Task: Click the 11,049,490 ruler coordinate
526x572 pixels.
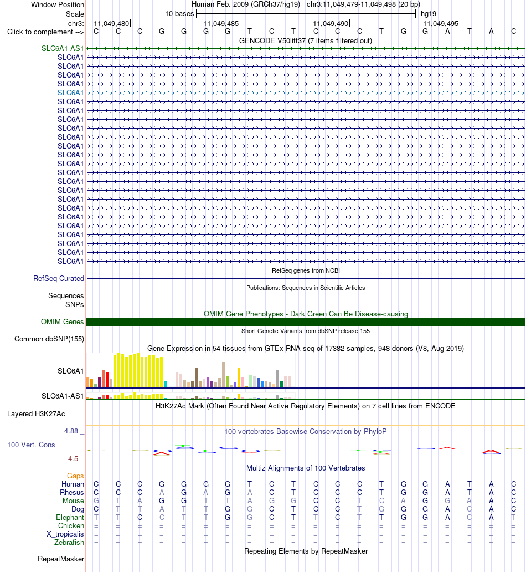Action: point(331,24)
